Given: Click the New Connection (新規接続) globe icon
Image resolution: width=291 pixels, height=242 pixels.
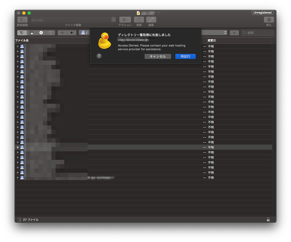Looking at the screenshot, I should coord(22,20).
